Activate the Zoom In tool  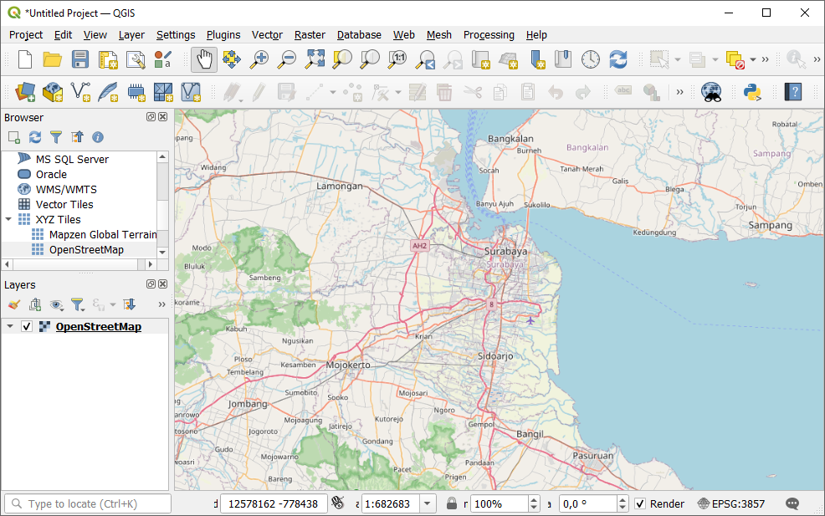pyautogui.click(x=259, y=59)
